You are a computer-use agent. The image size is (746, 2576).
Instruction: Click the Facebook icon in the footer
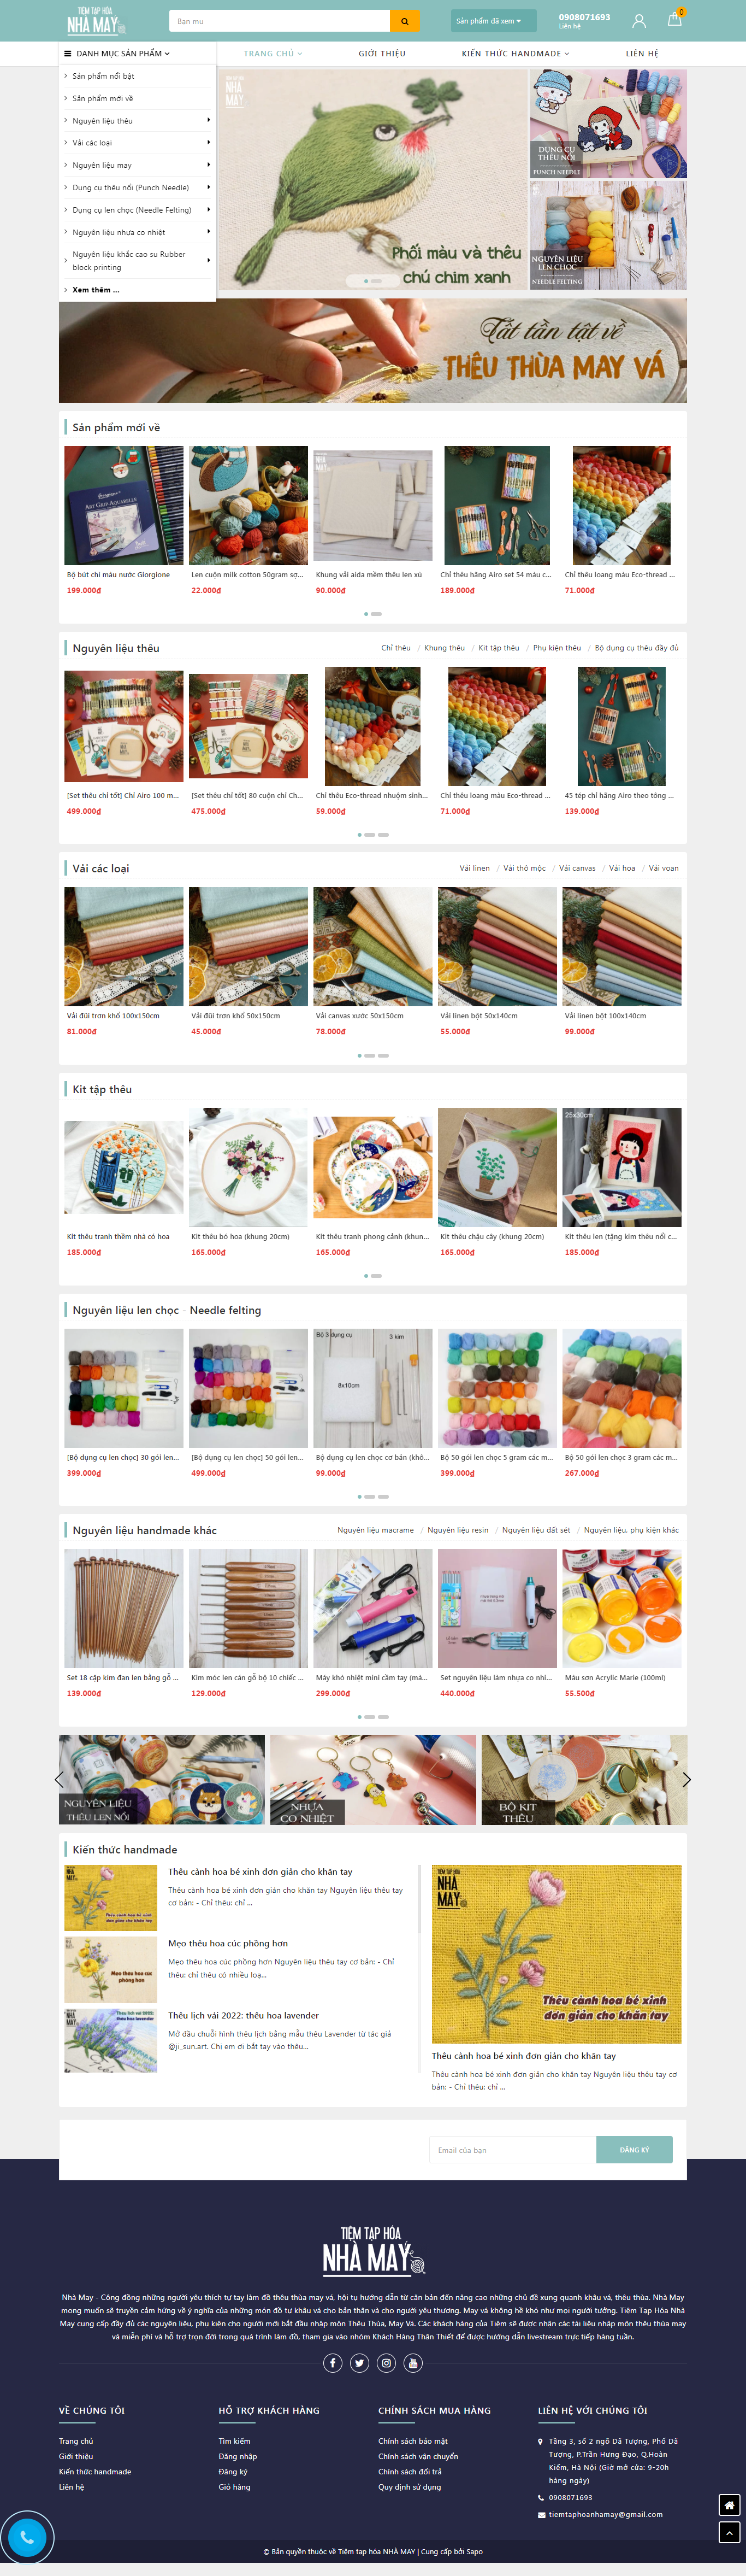coord(334,2363)
